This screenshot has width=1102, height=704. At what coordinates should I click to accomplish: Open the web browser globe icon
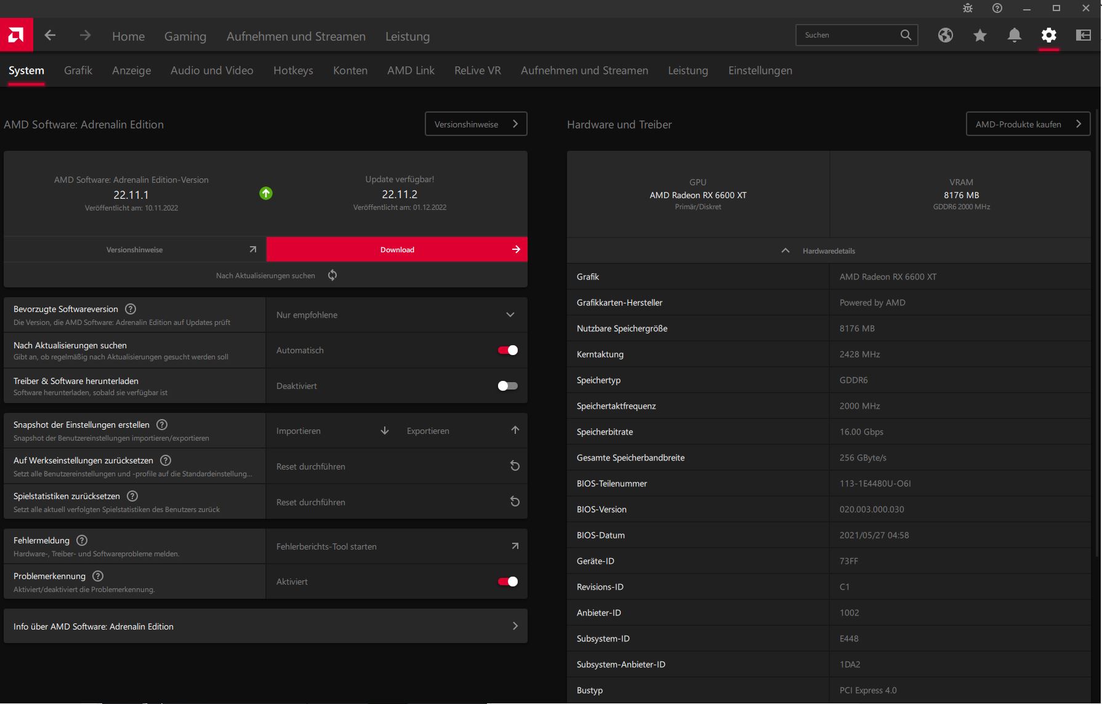[x=945, y=36]
